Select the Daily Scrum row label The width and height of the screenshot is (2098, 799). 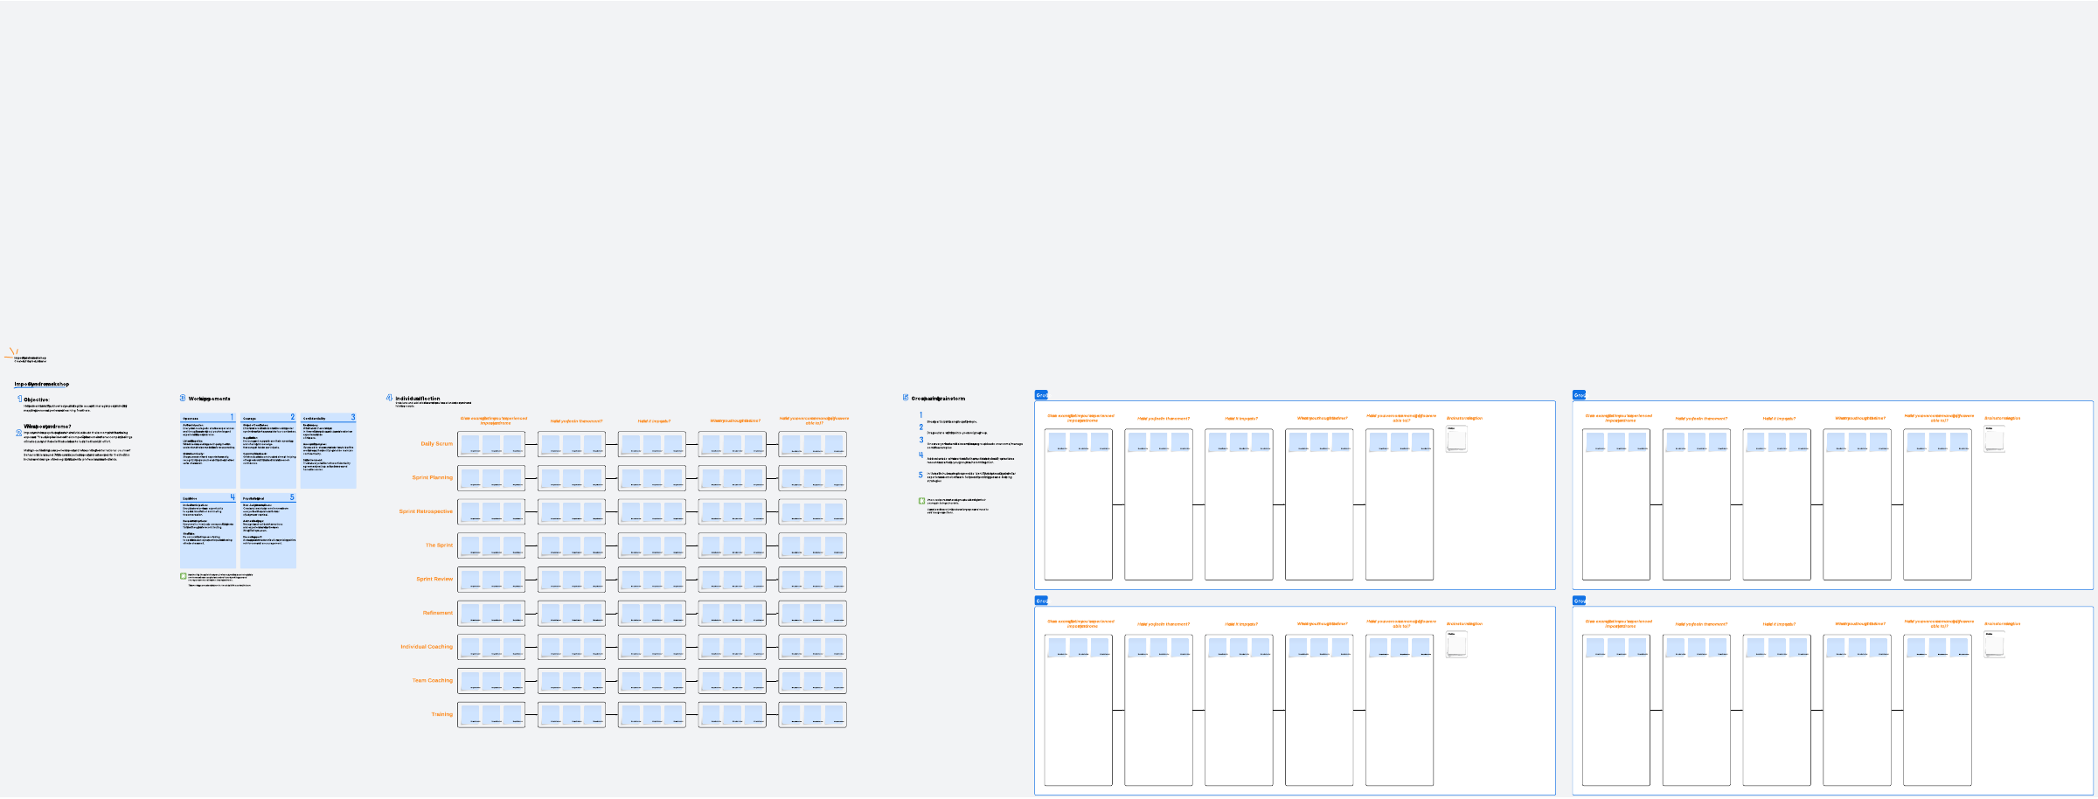[x=436, y=444]
